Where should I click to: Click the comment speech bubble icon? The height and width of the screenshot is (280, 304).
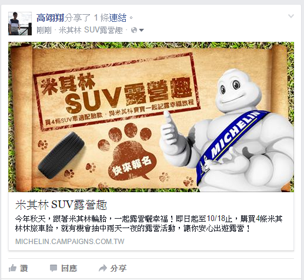54,268
